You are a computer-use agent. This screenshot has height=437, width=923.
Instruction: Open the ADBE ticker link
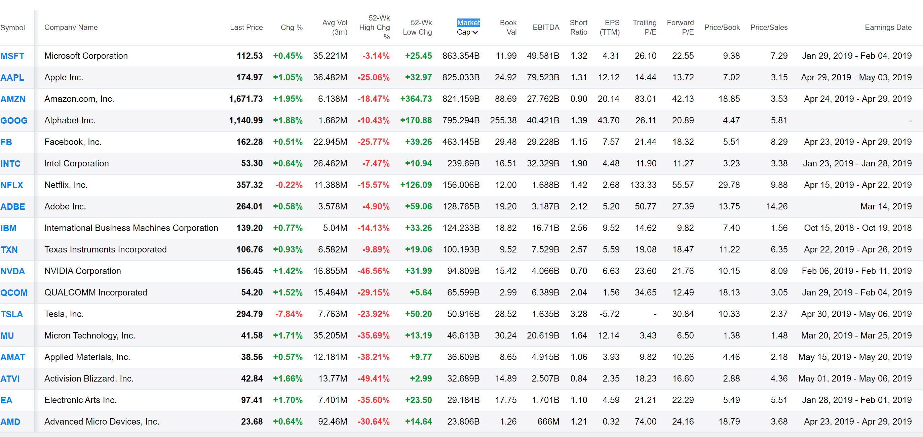[x=12, y=206]
